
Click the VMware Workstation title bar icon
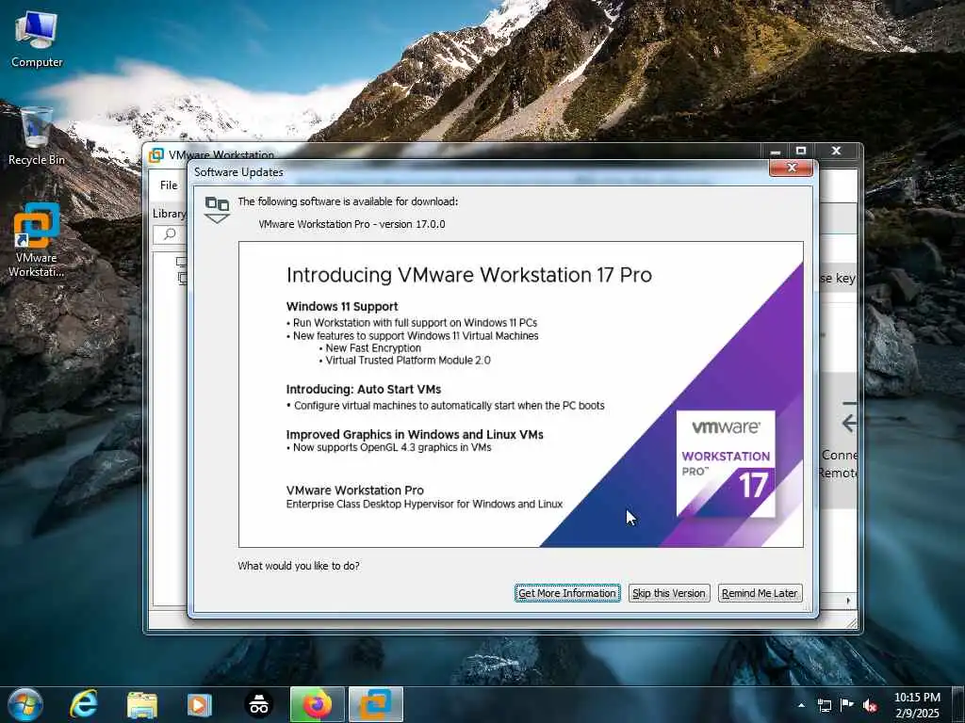tap(156, 155)
